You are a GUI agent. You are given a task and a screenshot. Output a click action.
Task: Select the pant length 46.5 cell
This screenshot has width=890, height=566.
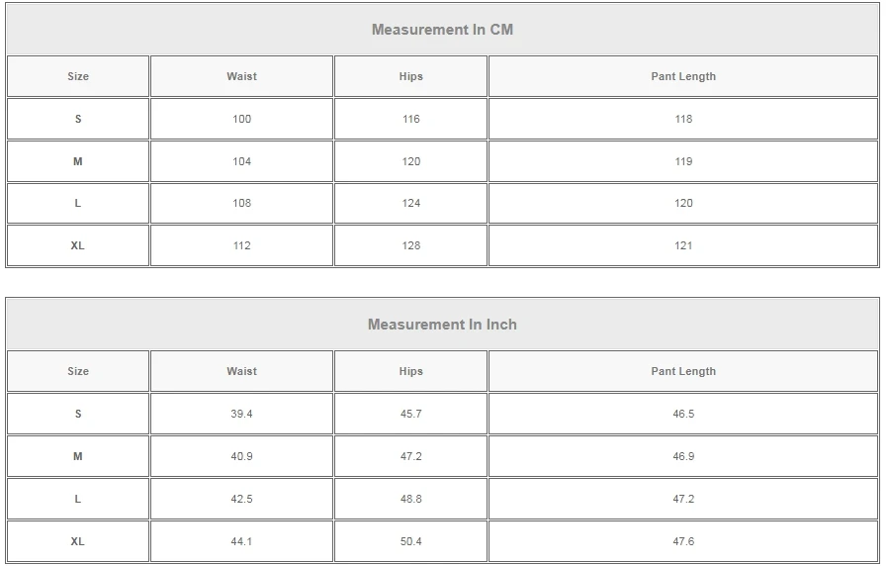[683, 414]
